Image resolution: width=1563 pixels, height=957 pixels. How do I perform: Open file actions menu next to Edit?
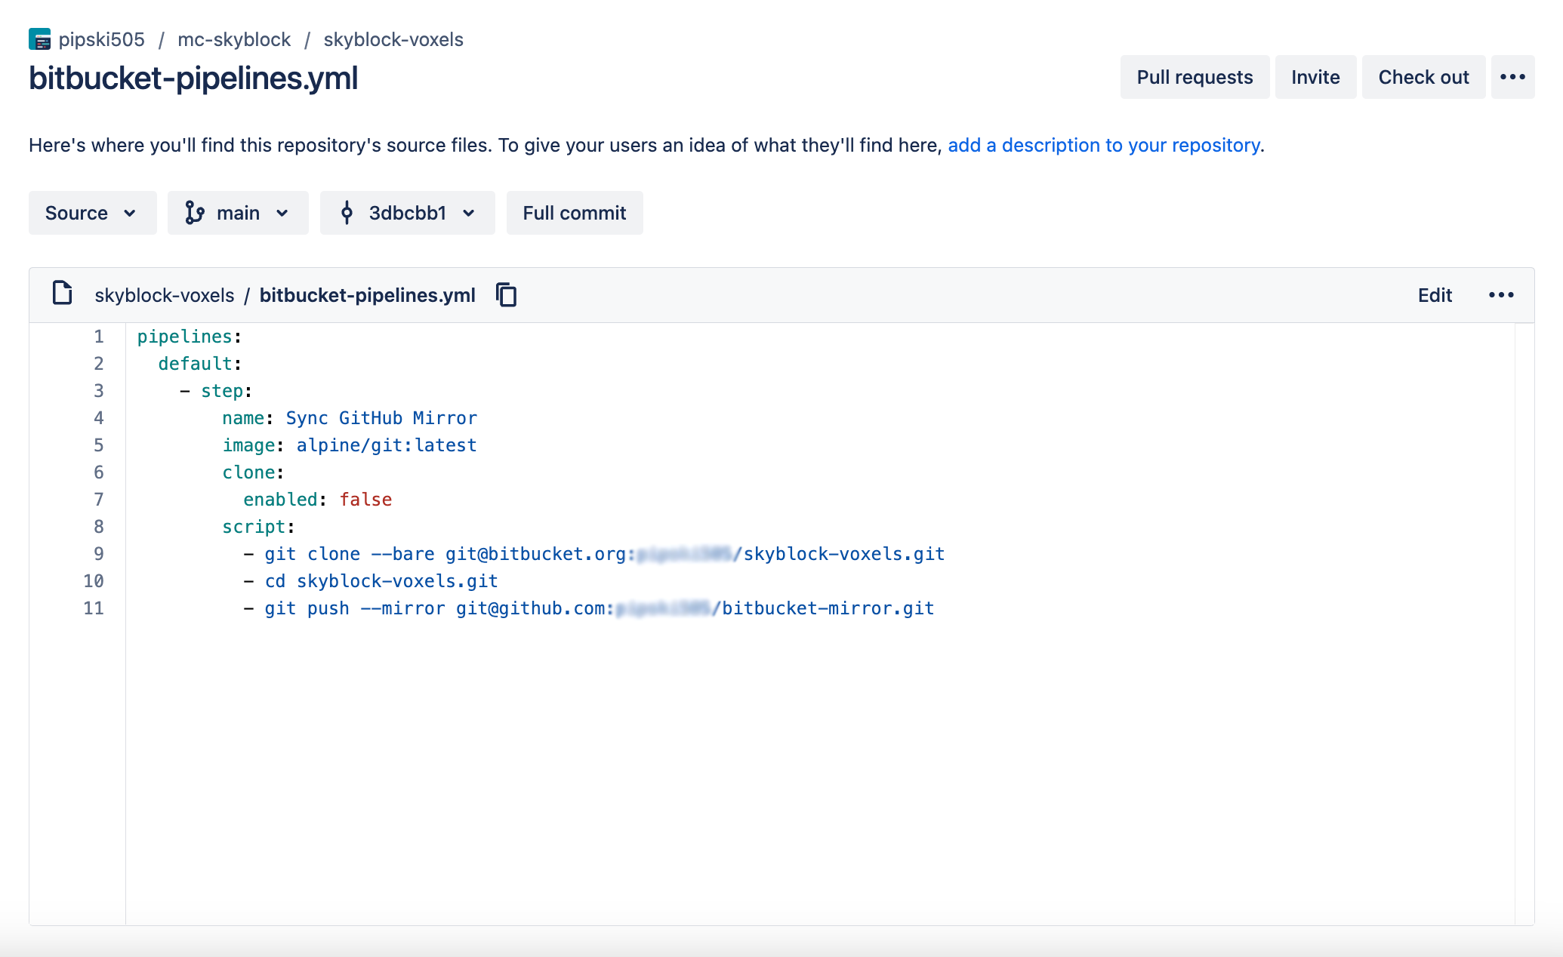tap(1501, 295)
